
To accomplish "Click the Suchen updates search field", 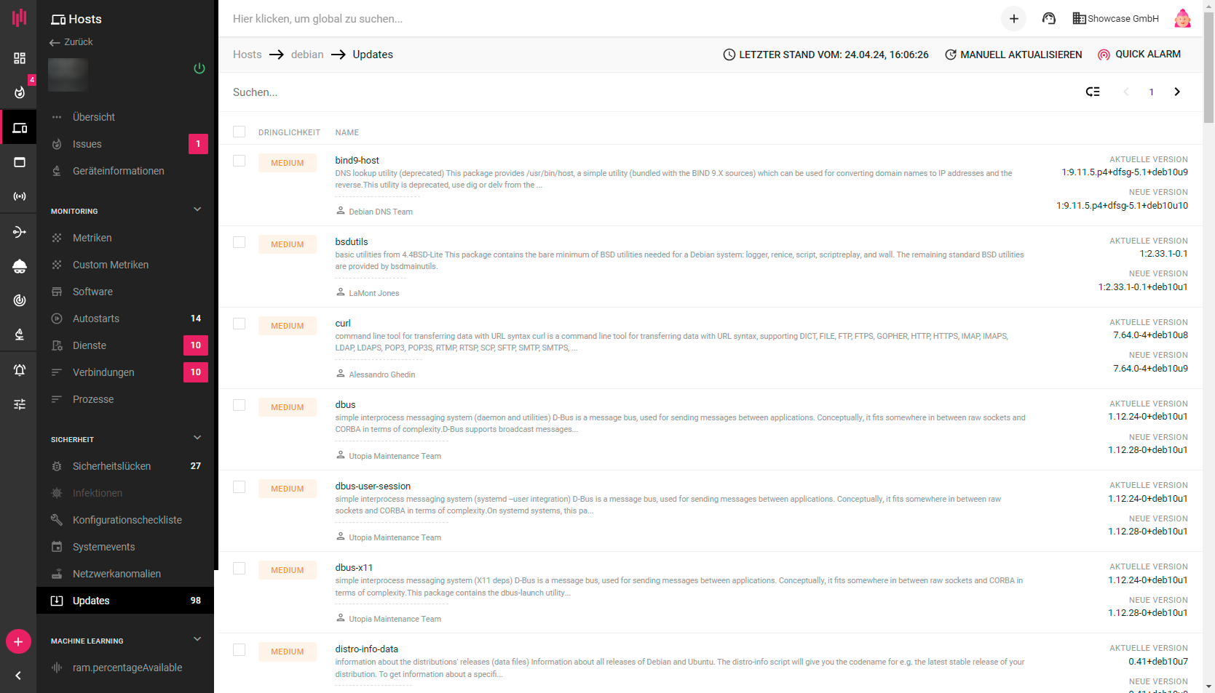I will click(582, 92).
